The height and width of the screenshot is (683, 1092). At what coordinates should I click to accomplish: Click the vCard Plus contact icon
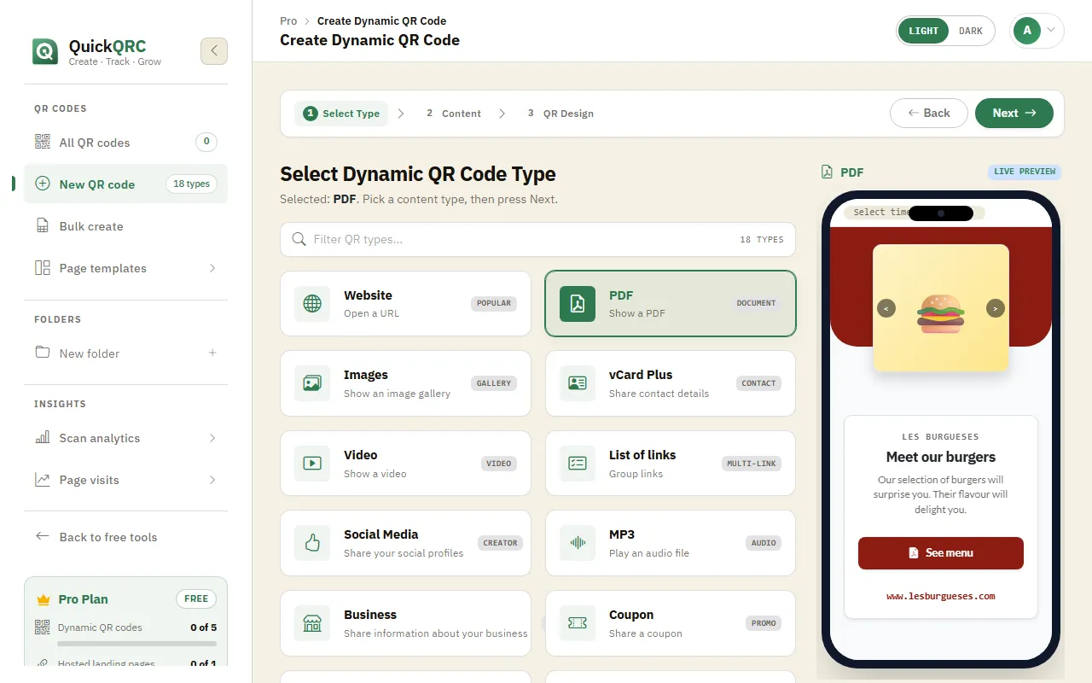tap(578, 383)
